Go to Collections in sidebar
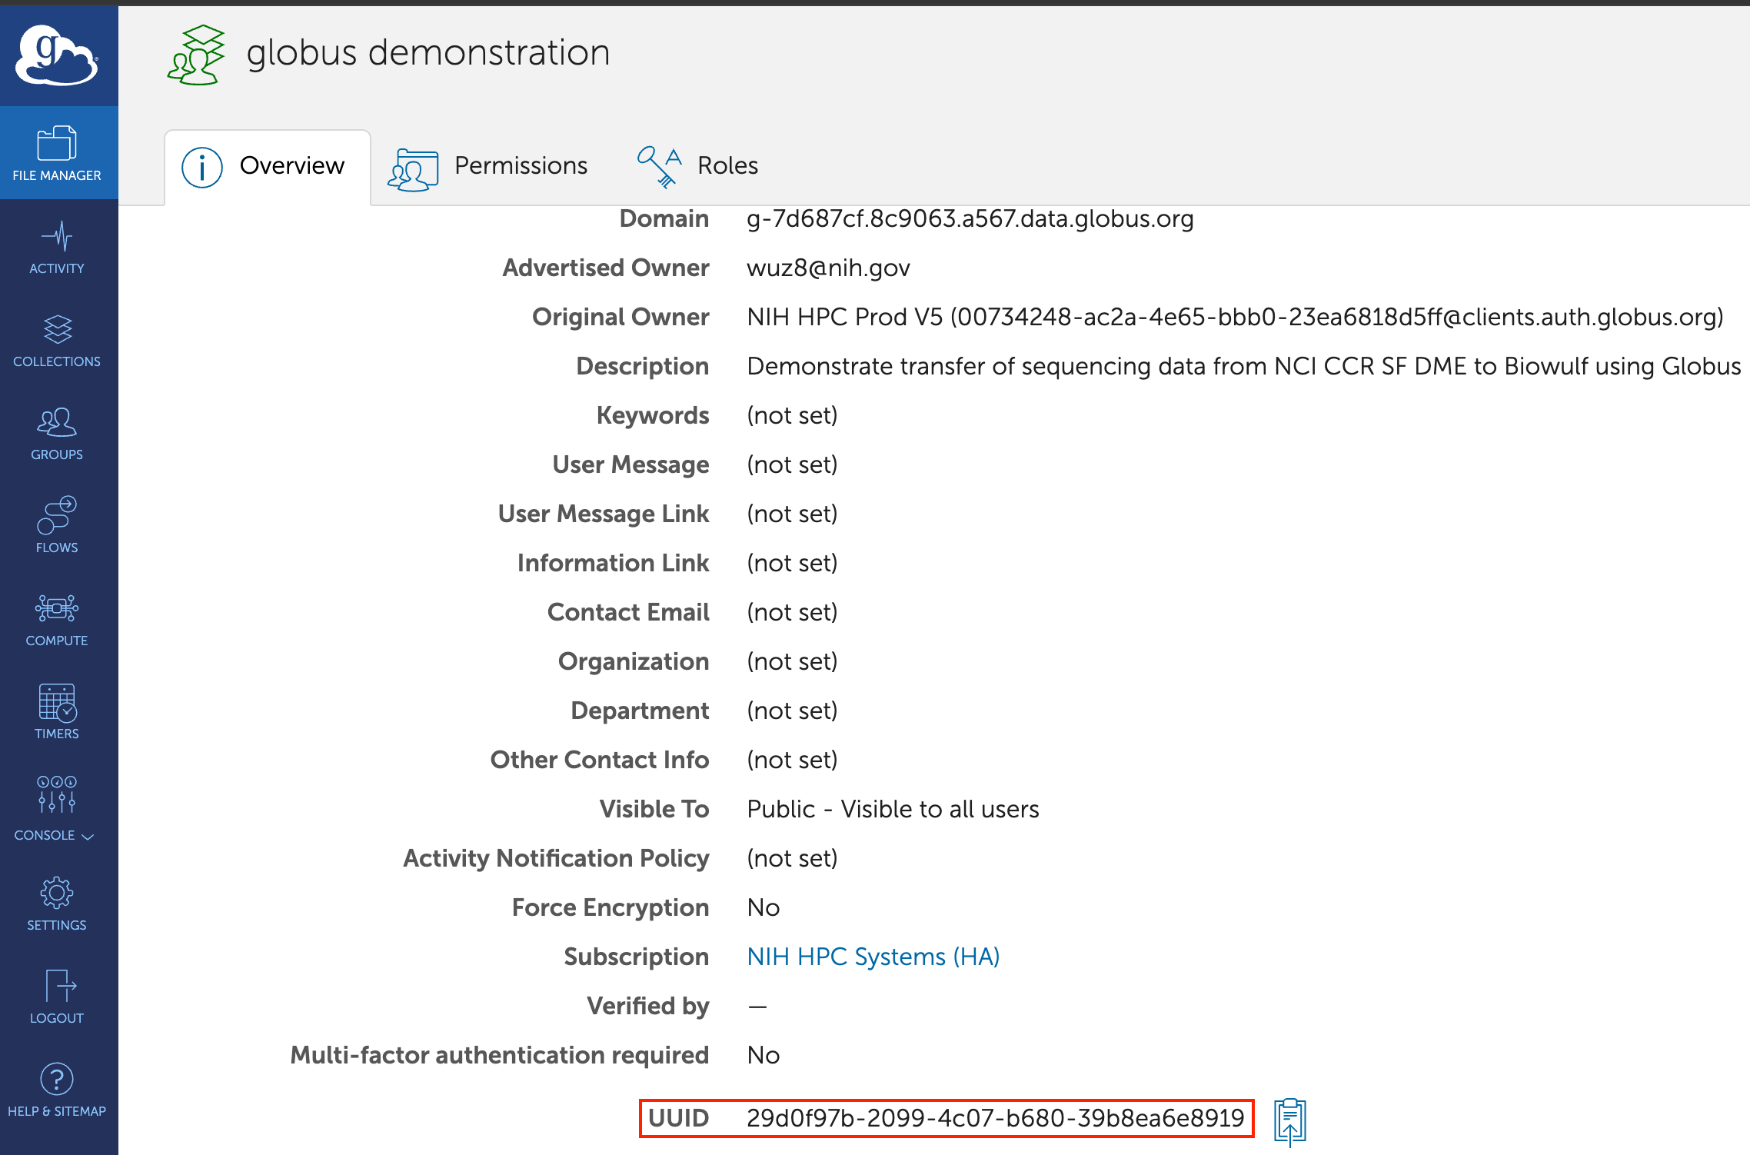This screenshot has height=1155, width=1750. click(57, 340)
